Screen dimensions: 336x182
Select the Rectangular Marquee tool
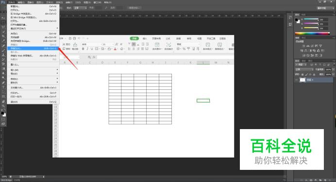[x=3, y=22]
